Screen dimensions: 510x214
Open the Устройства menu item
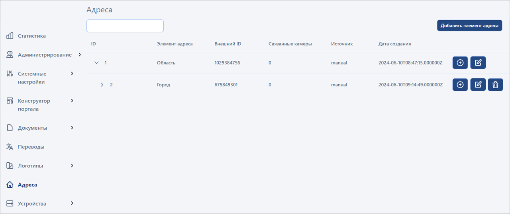pos(32,204)
